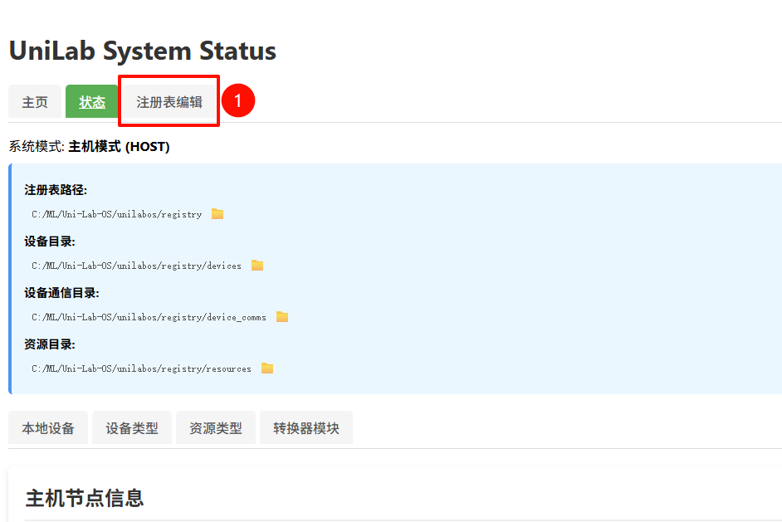
Task: Click the 主机节点信息 section heading
Action: point(85,498)
